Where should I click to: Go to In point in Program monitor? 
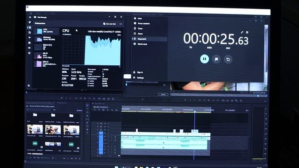[199, 100]
